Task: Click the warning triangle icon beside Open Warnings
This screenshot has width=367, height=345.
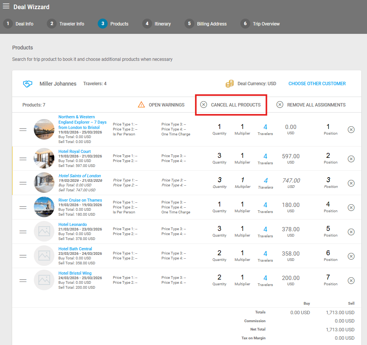Action: (x=141, y=105)
